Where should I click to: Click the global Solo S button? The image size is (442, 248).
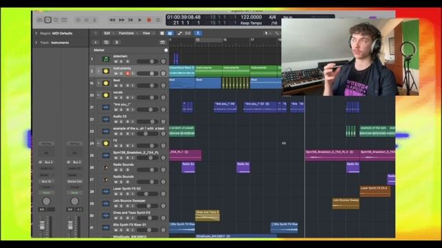(117, 42)
